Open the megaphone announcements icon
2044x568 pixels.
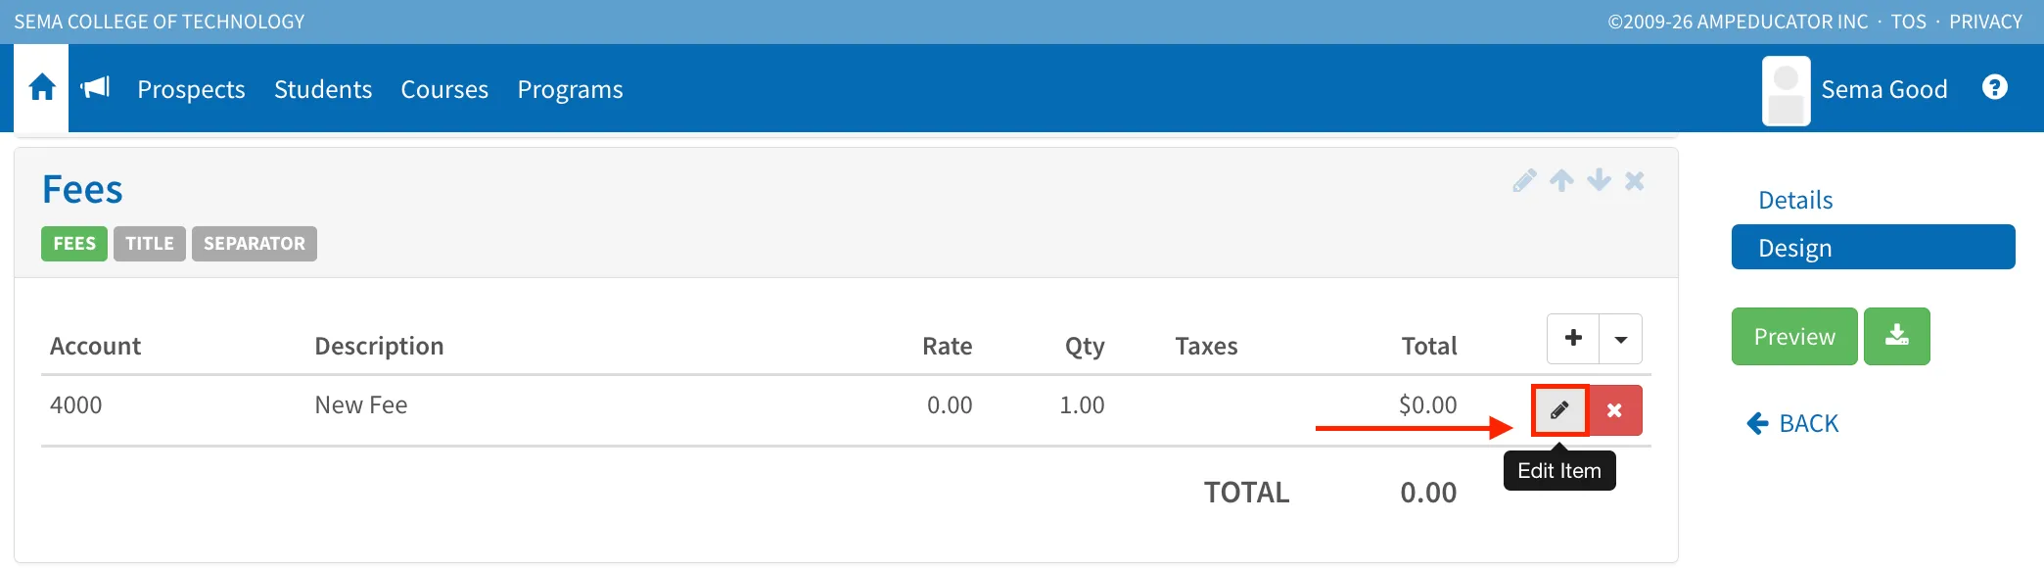coord(95,88)
